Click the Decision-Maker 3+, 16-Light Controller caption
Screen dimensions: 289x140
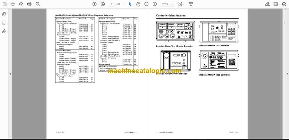(x=175, y=46)
